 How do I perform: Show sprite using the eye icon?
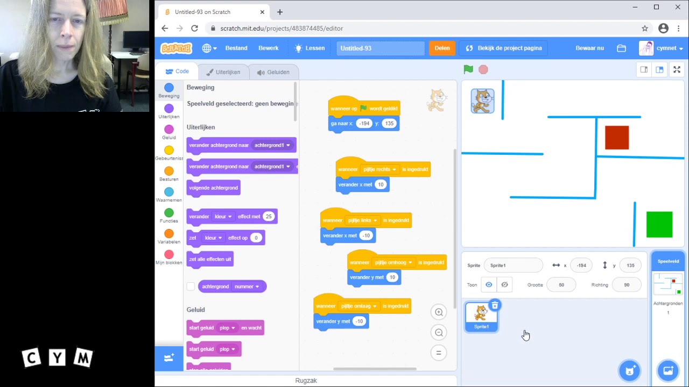pos(489,285)
